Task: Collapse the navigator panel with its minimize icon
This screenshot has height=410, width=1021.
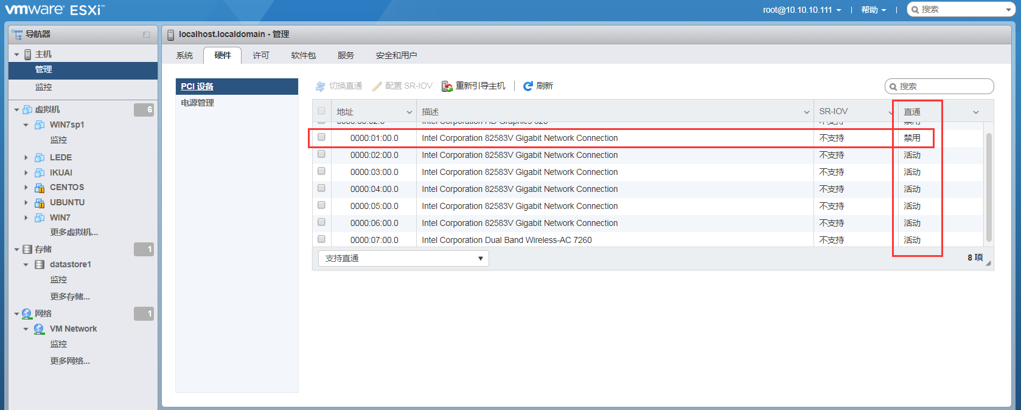Action: (x=146, y=35)
